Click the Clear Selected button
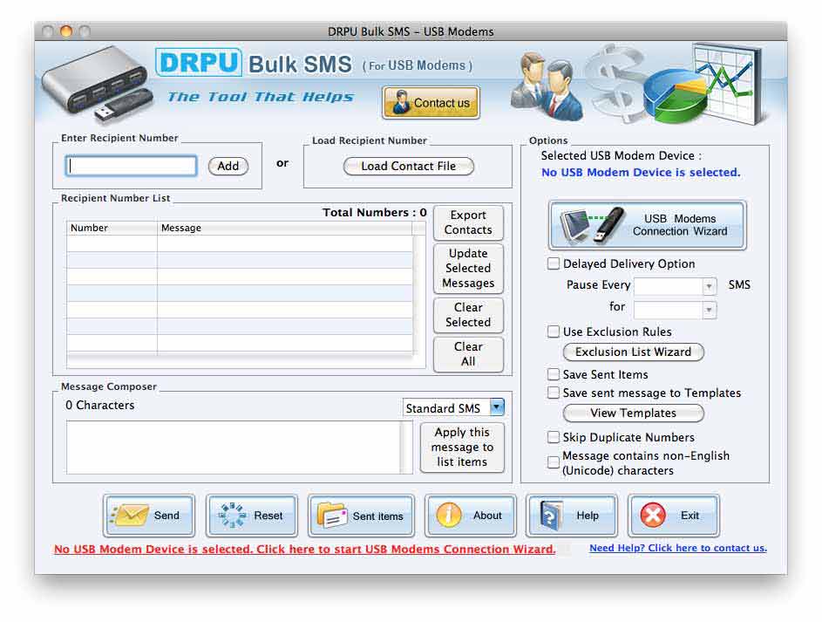 tap(468, 315)
